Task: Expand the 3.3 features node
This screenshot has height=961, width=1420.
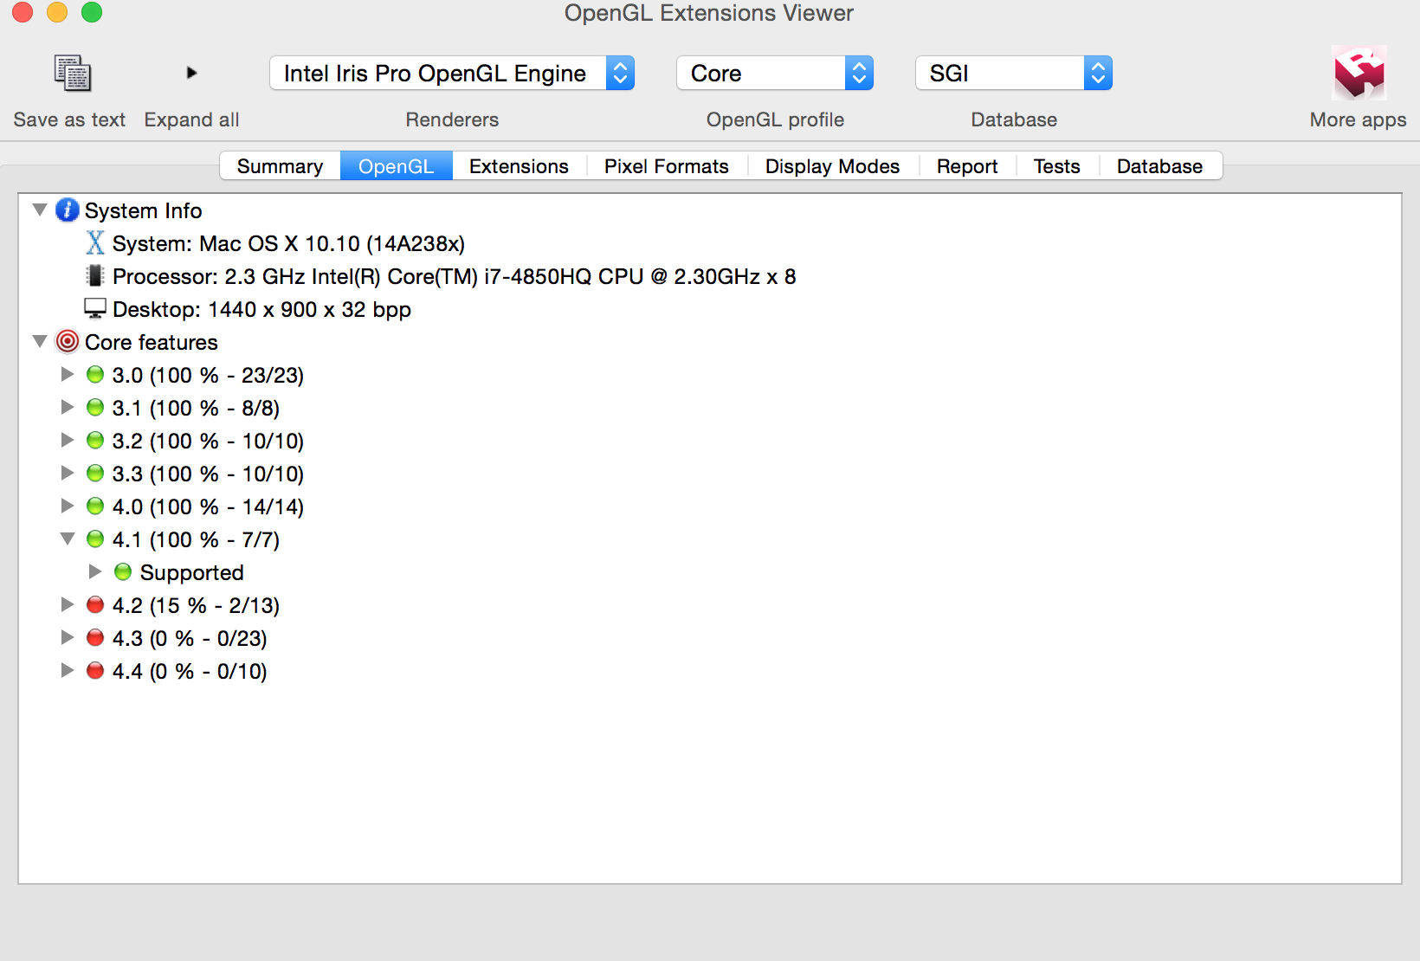Action: tap(68, 474)
